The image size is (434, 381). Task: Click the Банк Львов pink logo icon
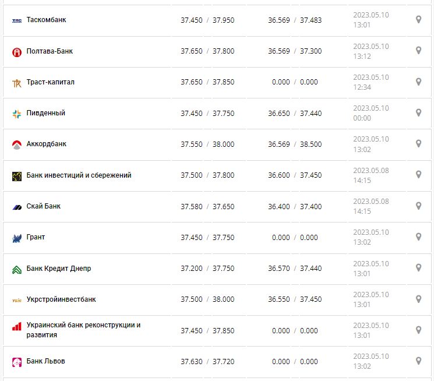pos(16,362)
